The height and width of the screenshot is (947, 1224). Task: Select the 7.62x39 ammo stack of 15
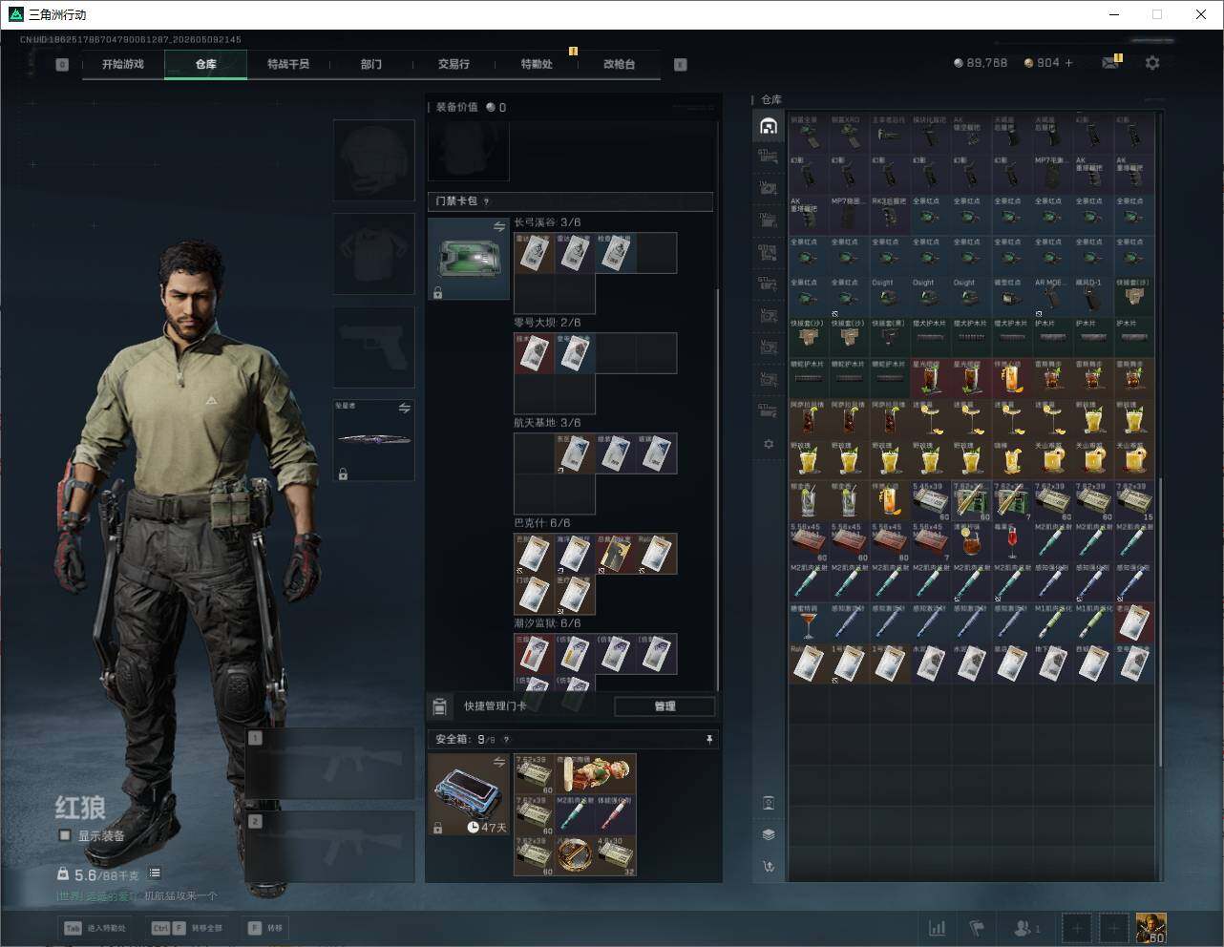(1133, 500)
